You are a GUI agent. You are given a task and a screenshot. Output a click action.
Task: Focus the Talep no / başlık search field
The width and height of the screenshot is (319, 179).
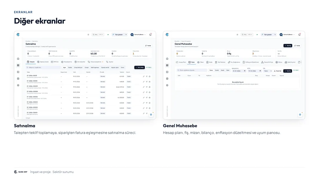43,68
